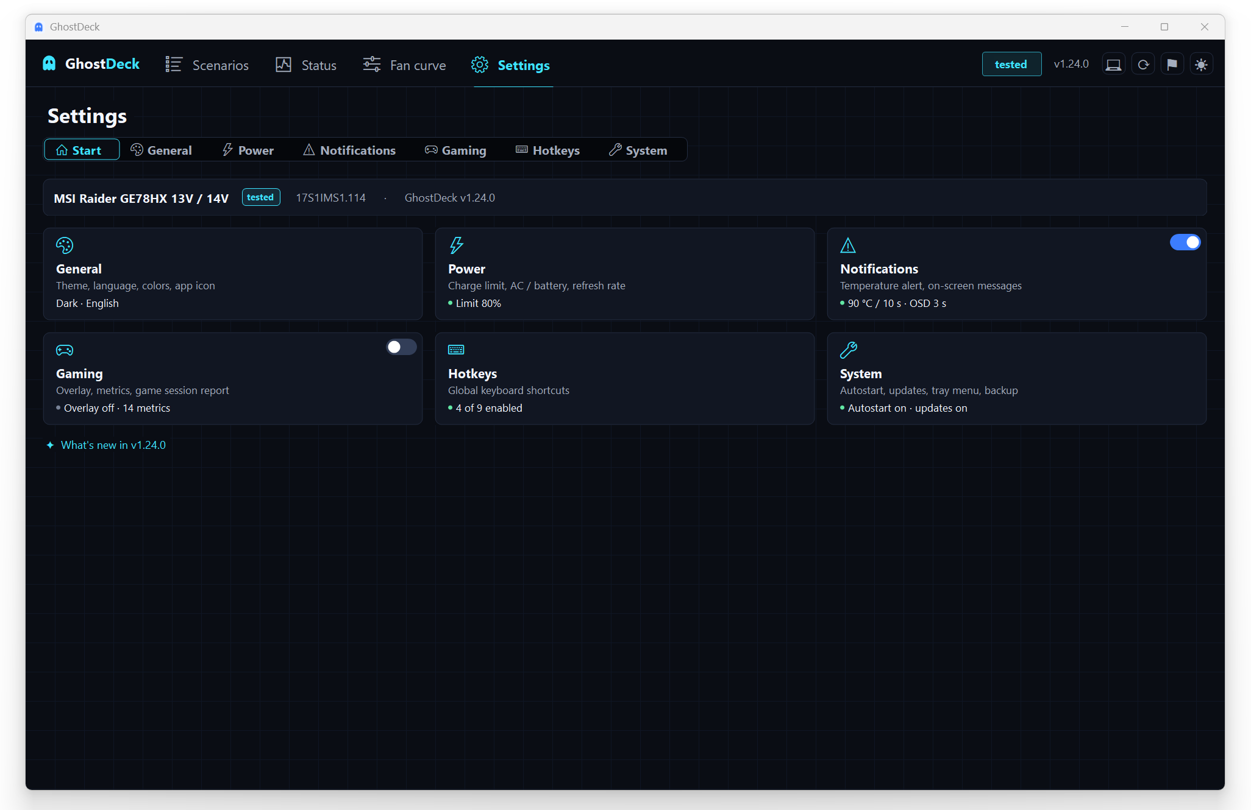Screen dimensions: 1251x810
Task: Enable the Gaming overlay toggle
Action: (x=401, y=347)
